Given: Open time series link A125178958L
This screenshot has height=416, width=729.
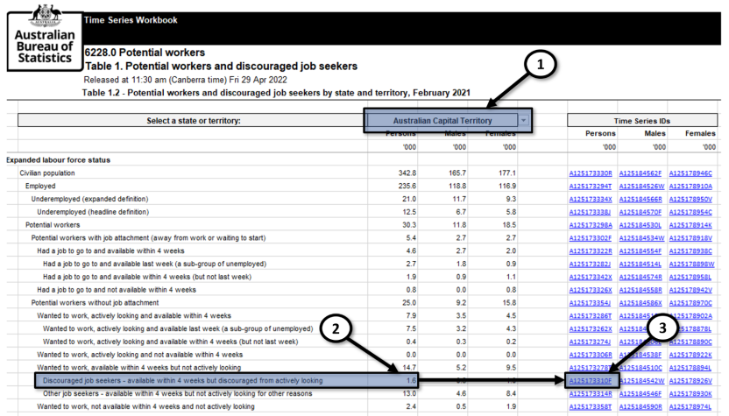Looking at the screenshot, I should (x=690, y=278).
